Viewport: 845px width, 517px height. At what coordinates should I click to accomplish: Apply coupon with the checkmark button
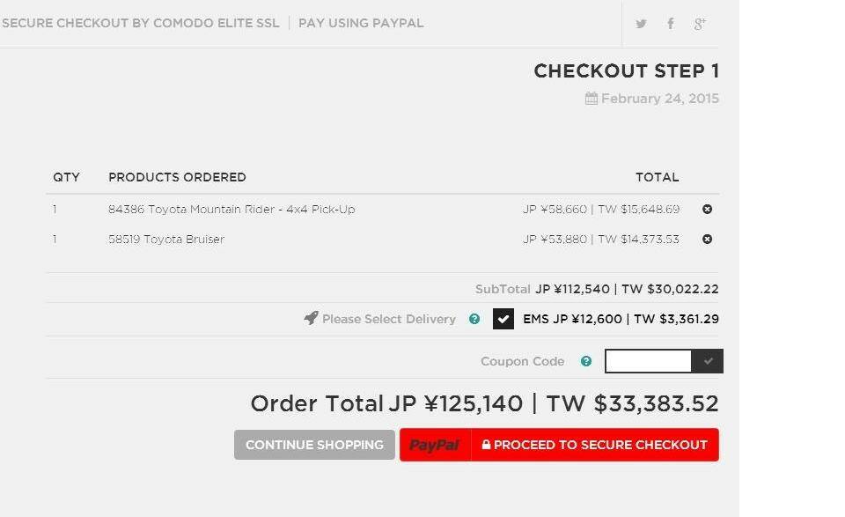pos(708,361)
